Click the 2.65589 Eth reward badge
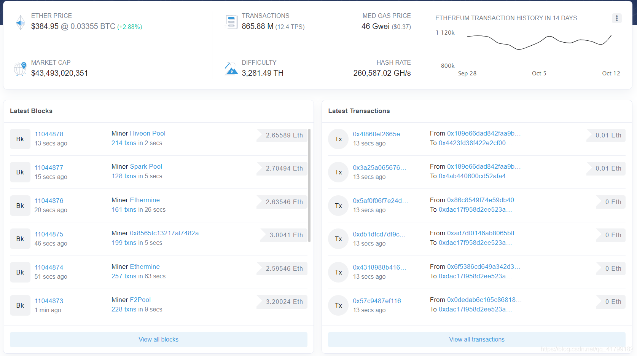The height and width of the screenshot is (356, 637). pos(282,135)
